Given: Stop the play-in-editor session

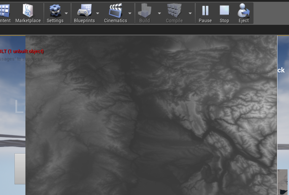Looking at the screenshot, I should [x=224, y=12].
